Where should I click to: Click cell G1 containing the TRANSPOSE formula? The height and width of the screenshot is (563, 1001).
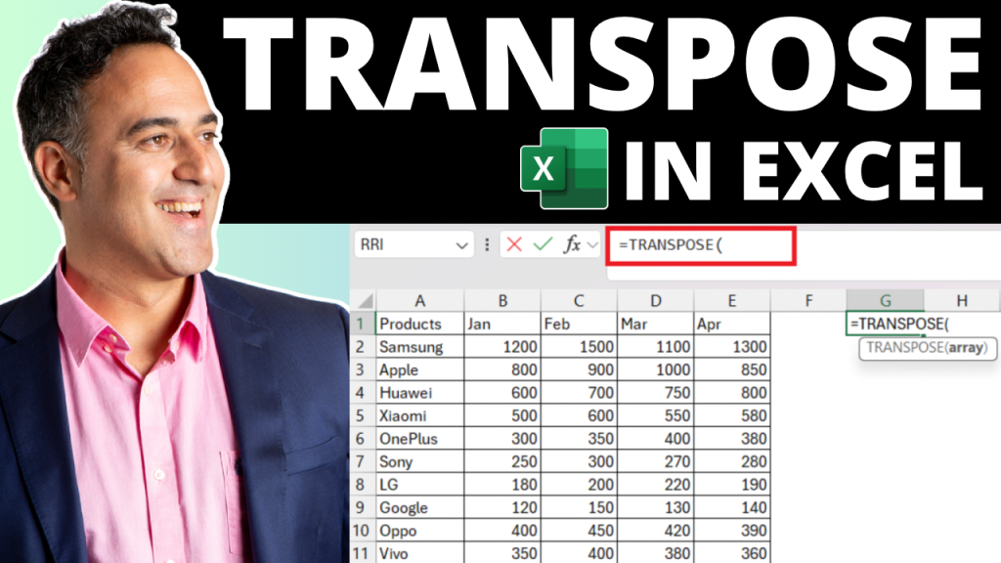[885, 324]
